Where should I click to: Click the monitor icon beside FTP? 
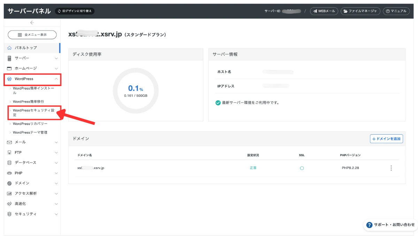(9, 152)
